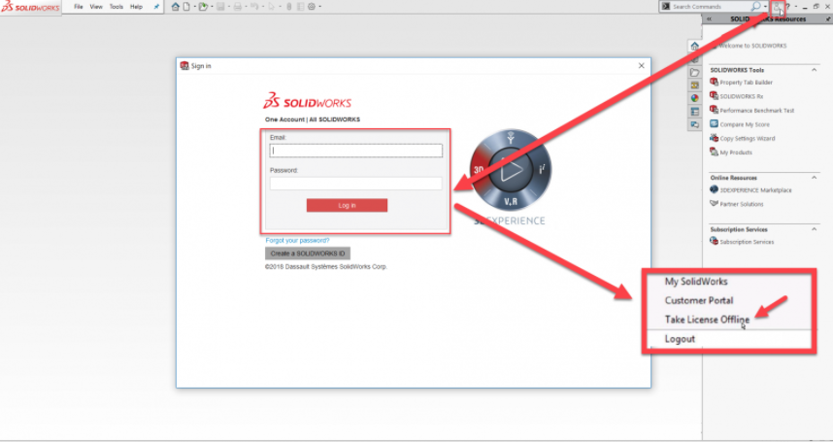Open the Appearances color ball tab
Viewport: 833px width, 442px height.
(695, 98)
